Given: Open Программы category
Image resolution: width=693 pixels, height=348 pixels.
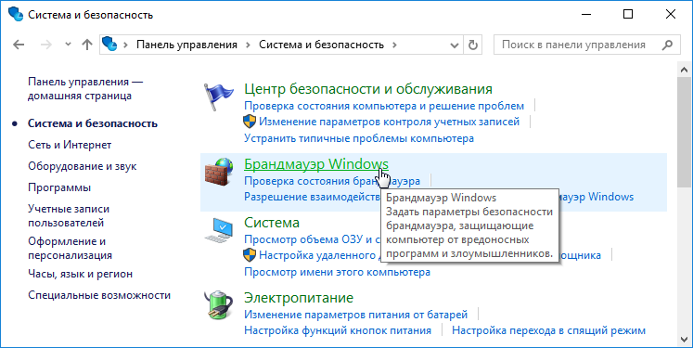Looking at the screenshot, I should coord(59,187).
